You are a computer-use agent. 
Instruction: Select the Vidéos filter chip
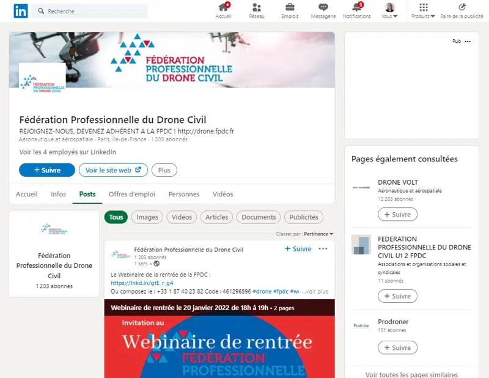pos(182,217)
